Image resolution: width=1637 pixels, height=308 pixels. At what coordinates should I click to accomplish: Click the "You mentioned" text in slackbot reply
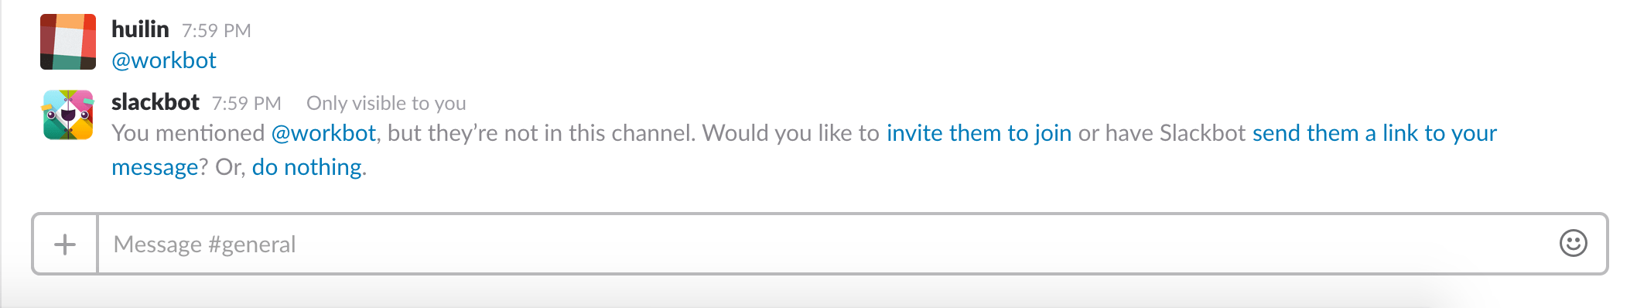coord(188,133)
